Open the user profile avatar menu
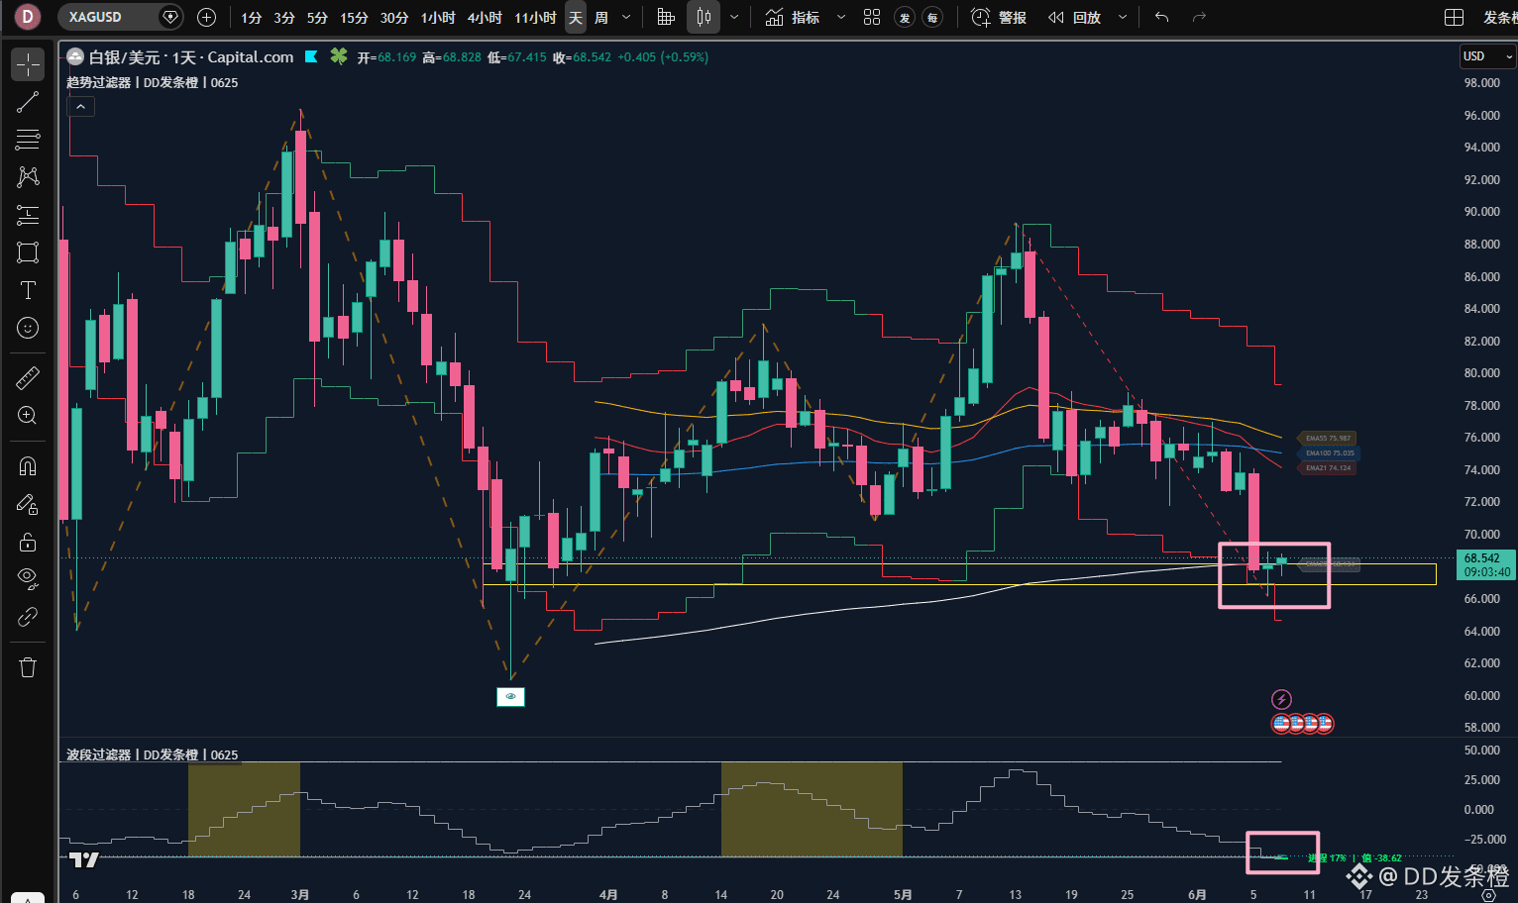 click(x=27, y=17)
